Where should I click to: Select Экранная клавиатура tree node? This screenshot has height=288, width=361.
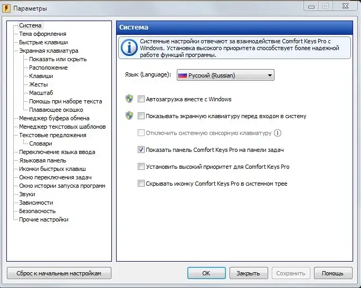coord(49,51)
